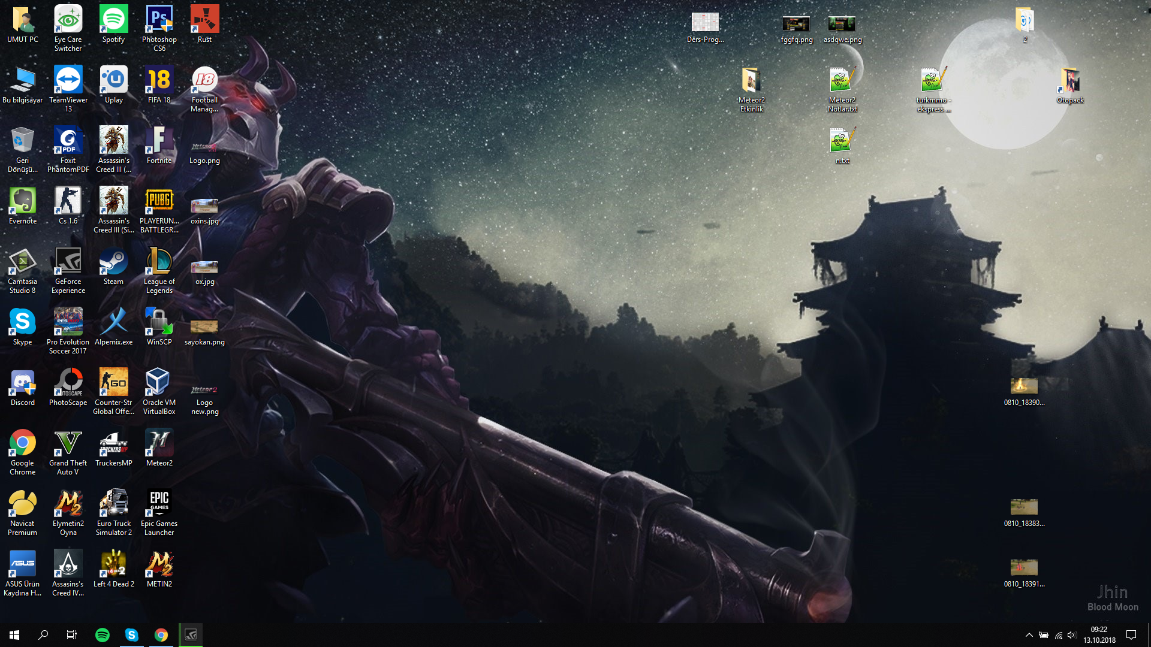Screen dimensions: 1151x647
Task: Open TeamViewer 13 shortcut
Action: [68, 89]
